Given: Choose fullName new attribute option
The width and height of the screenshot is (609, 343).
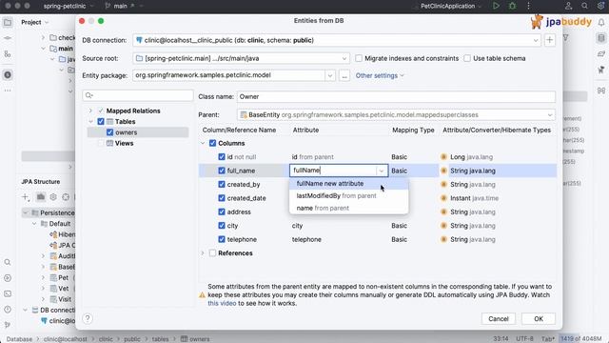Looking at the screenshot, I should pos(349,184).
